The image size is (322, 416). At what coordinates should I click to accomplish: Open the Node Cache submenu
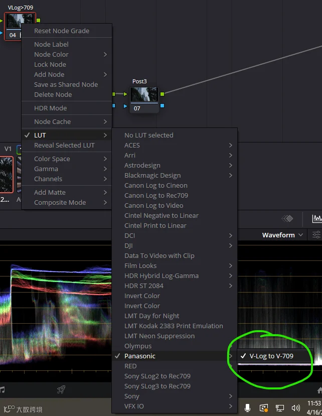[x=66, y=122]
